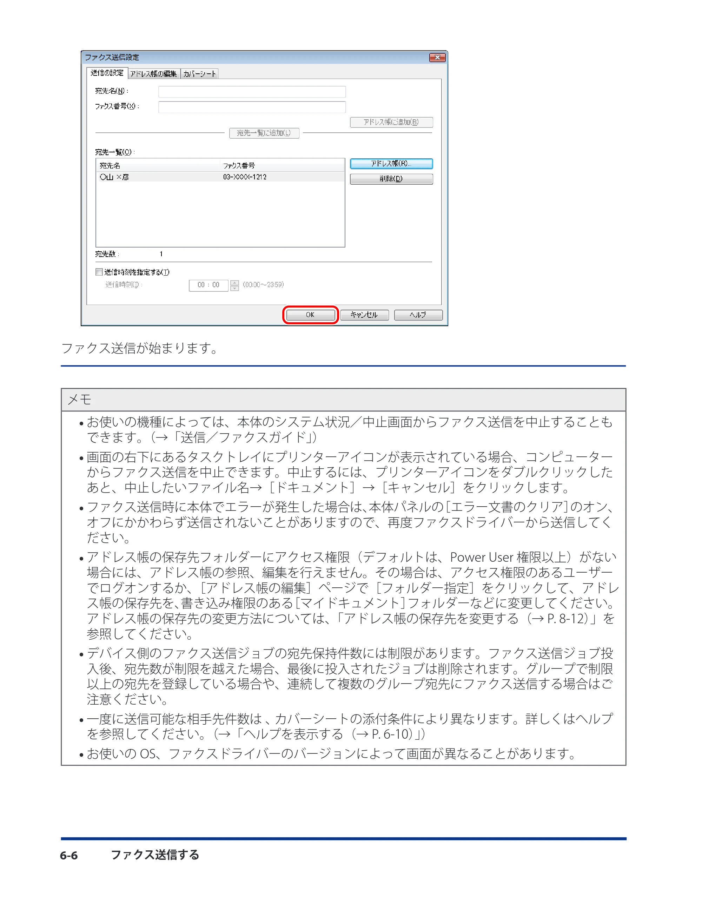Open the カバーシート tab
The height and width of the screenshot is (903, 702).
[x=199, y=74]
